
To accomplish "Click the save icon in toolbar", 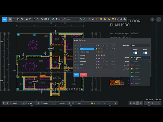I will click(x=18, y=19).
